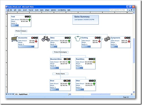Image resolution: width=142 pixels, height=105 pixels.
Task: Open the File menu
Action: point(11,10)
